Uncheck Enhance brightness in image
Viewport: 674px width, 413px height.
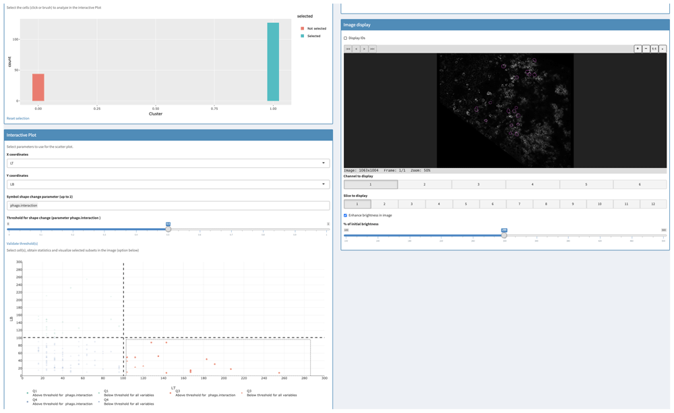coord(346,216)
